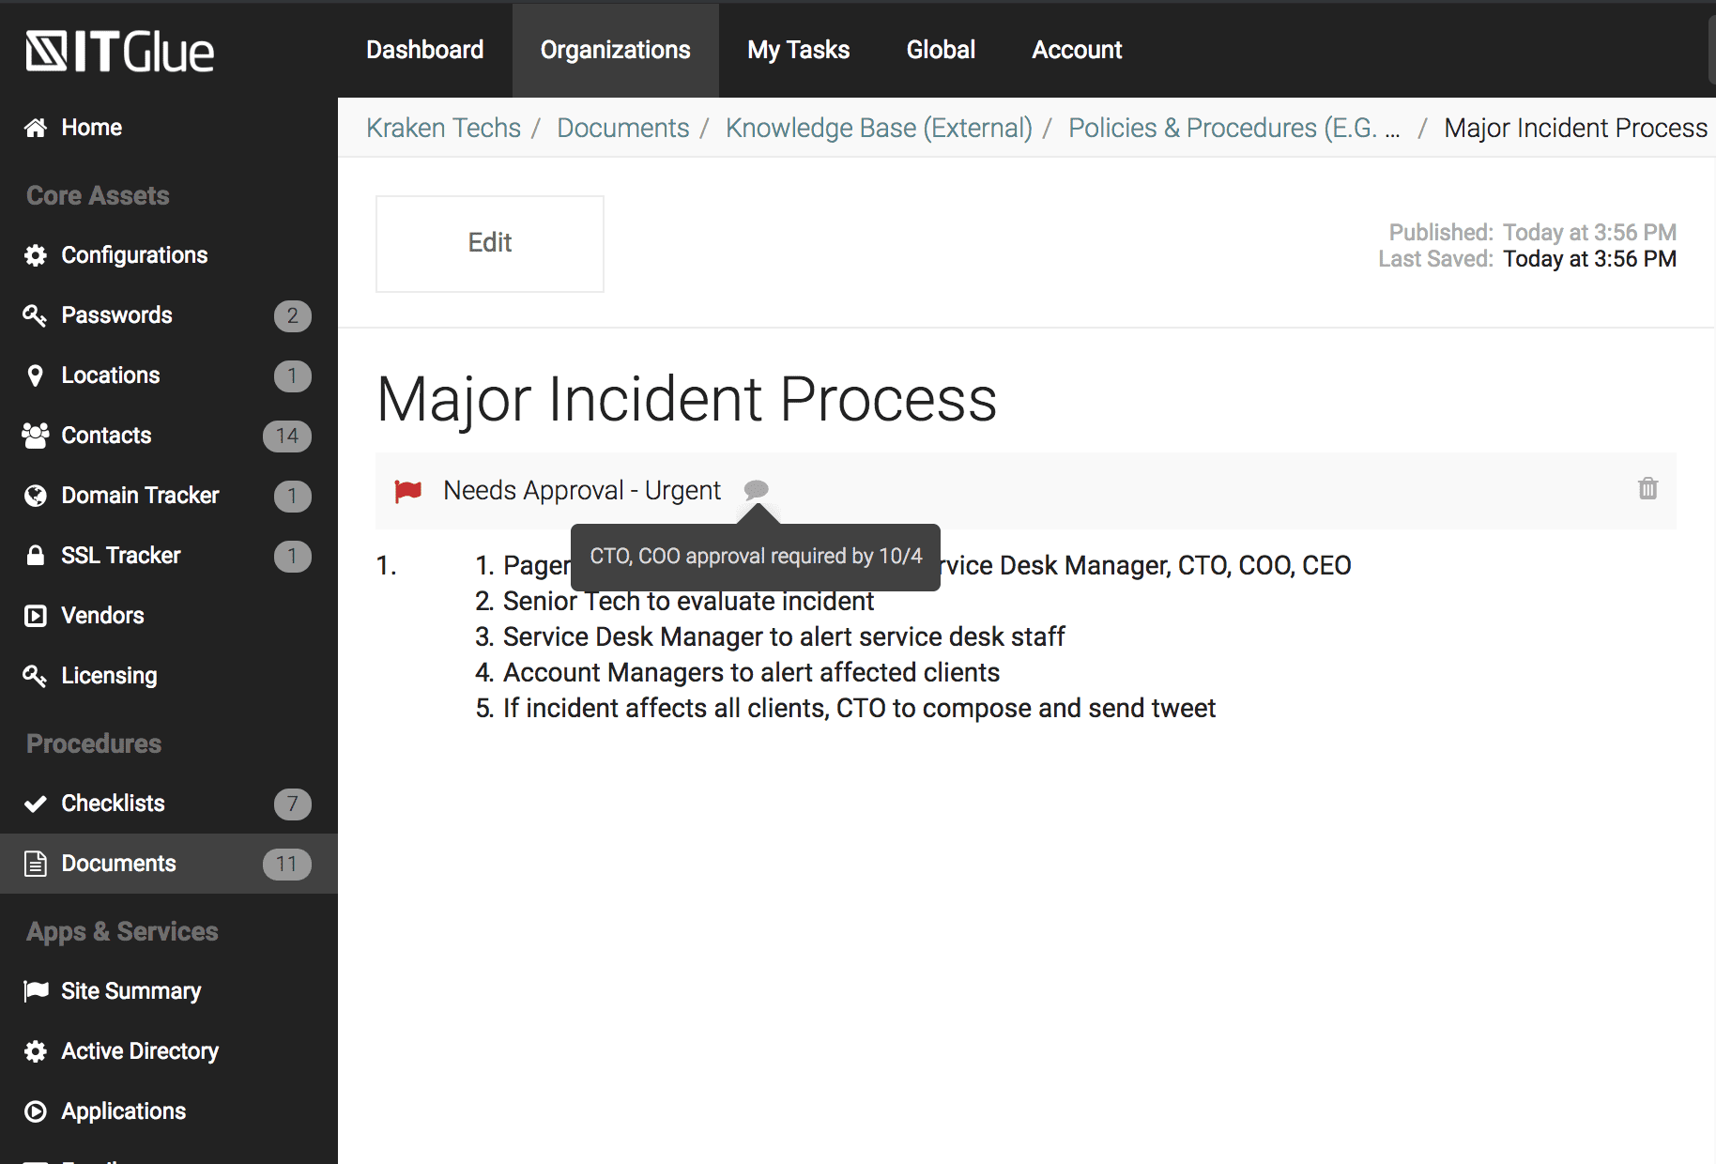This screenshot has width=1716, height=1164.
Task: Open the Global menu
Action: pyautogui.click(x=941, y=50)
